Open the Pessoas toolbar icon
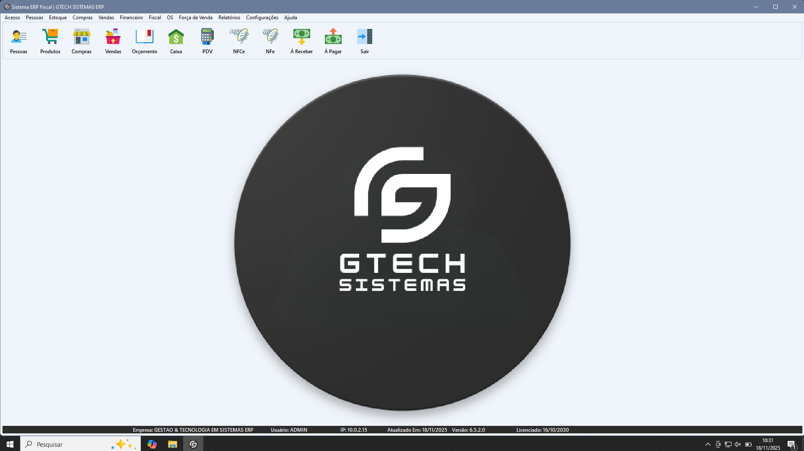804x451 pixels. click(x=18, y=37)
